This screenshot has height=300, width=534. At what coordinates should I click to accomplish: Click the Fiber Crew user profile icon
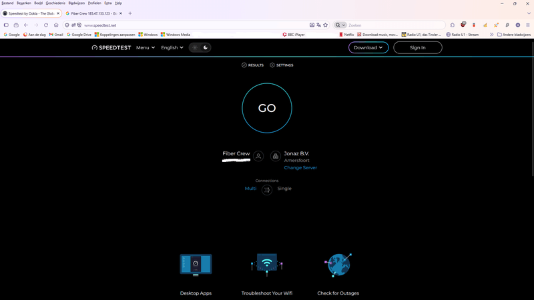pos(258,156)
